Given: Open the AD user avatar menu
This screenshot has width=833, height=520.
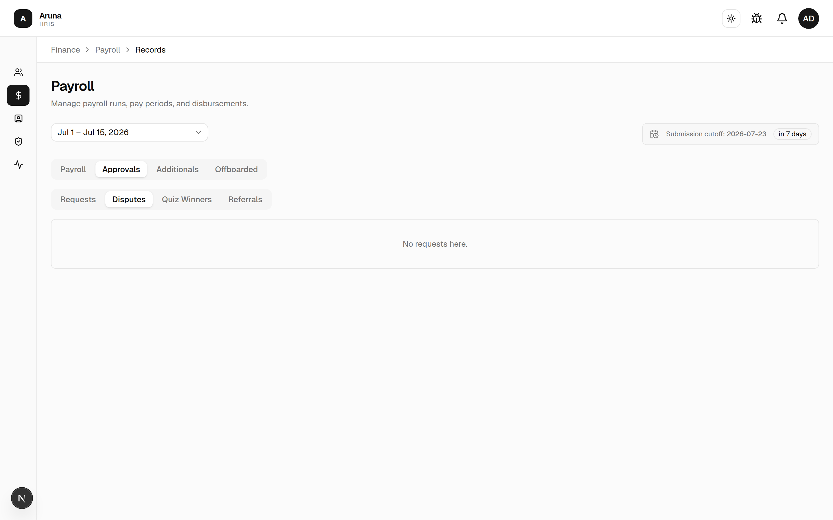Looking at the screenshot, I should (809, 18).
